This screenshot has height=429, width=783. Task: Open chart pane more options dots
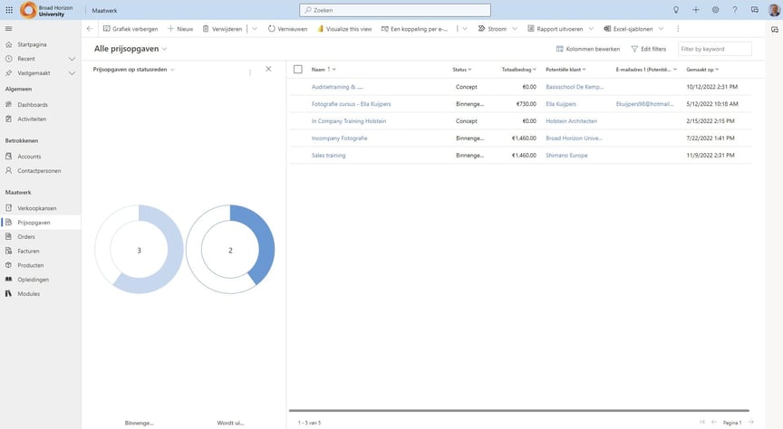pos(250,71)
